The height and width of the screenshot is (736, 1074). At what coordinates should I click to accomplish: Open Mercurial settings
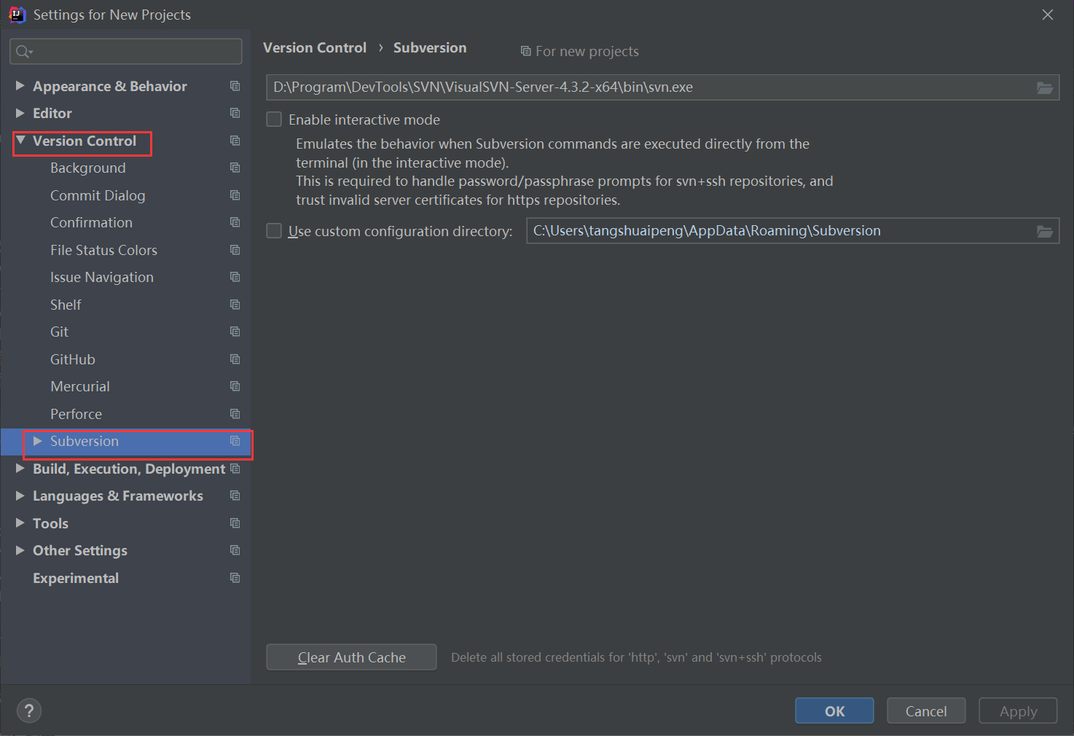80,387
